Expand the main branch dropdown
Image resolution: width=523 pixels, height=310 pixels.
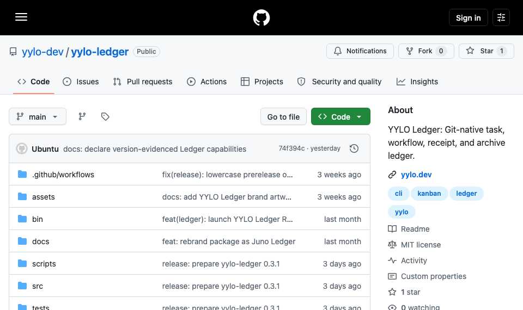click(x=38, y=116)
